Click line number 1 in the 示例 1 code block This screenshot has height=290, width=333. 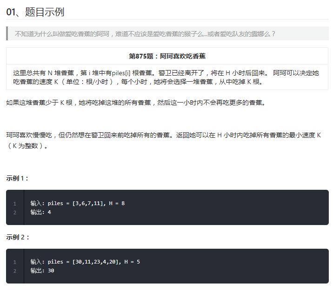[15, 204]
